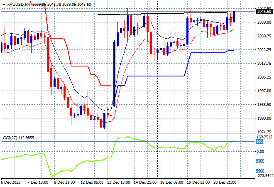This screenshot has height=187, width=274.
Task: Click the CCI -100 level label
Action: 260,161
